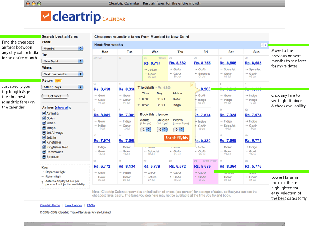This screenshot has height=226, width=309.
Task: Open the FAQs link
Action: pos(91,205)
